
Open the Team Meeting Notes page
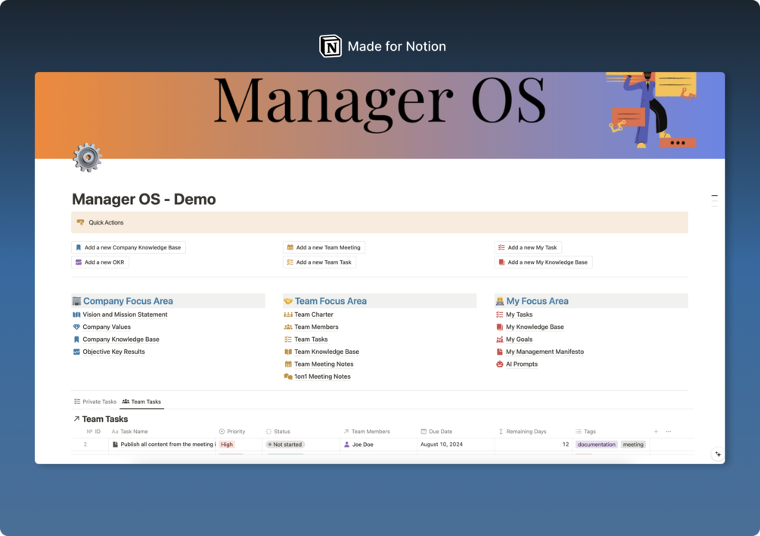tap(324, 364)
